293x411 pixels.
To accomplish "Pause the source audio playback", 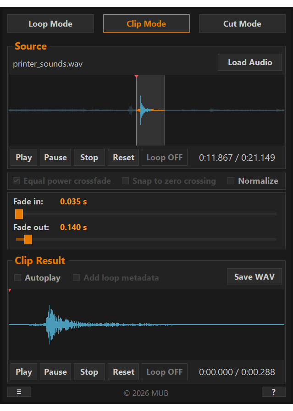I will [x=55, y=157].
